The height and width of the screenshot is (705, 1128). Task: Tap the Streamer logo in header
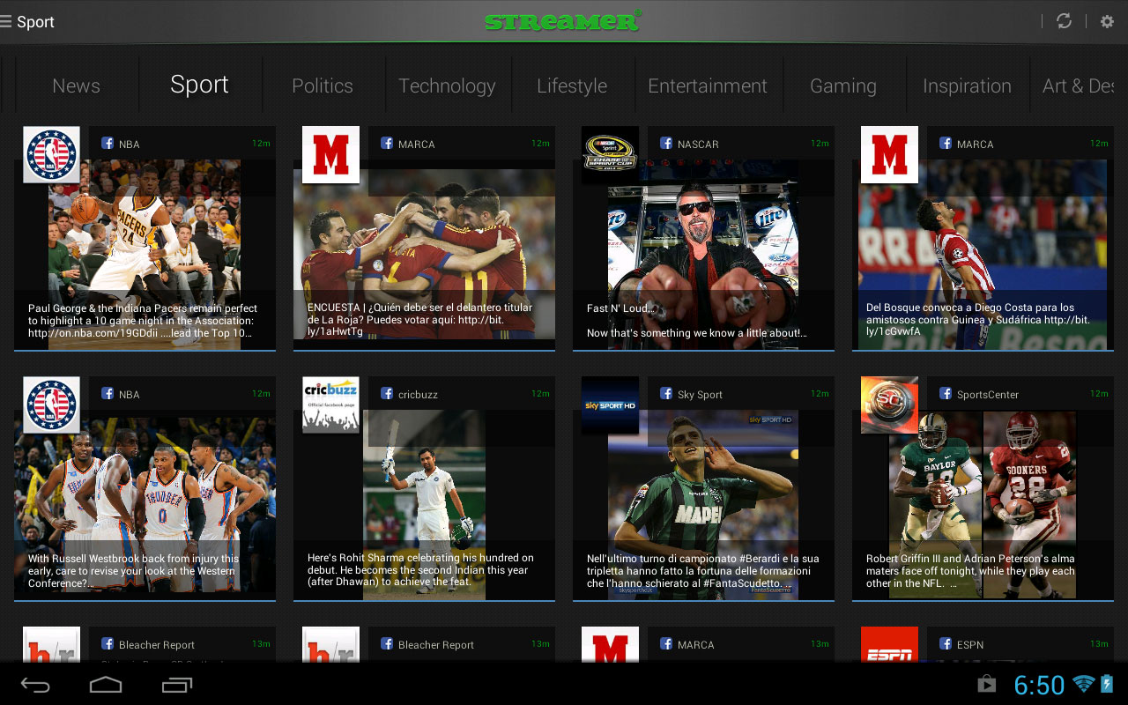click(562, 21)
